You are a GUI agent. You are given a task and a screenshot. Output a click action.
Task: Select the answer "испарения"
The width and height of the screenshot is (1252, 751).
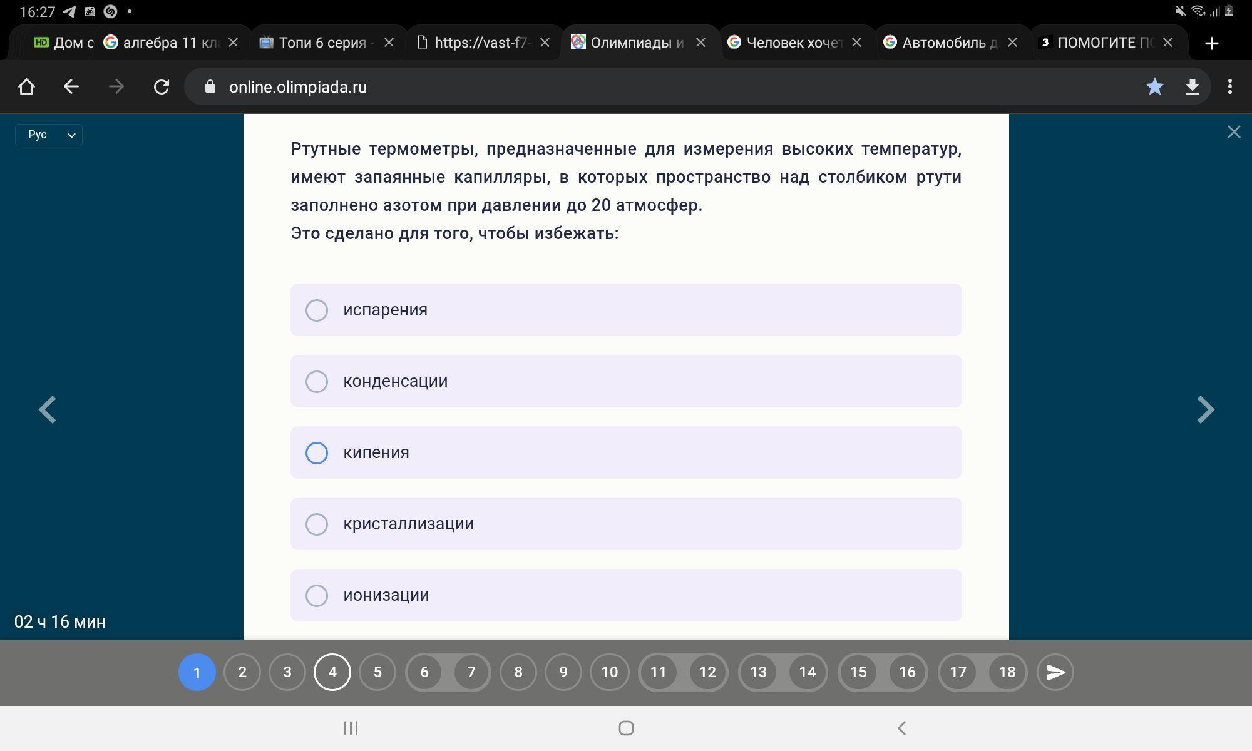317,310
